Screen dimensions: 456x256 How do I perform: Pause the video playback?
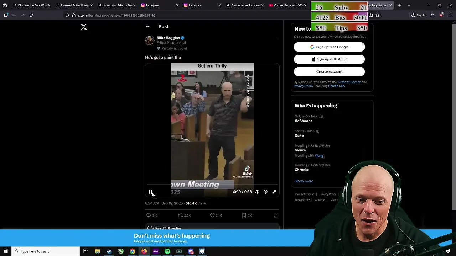tap(150, 192)
